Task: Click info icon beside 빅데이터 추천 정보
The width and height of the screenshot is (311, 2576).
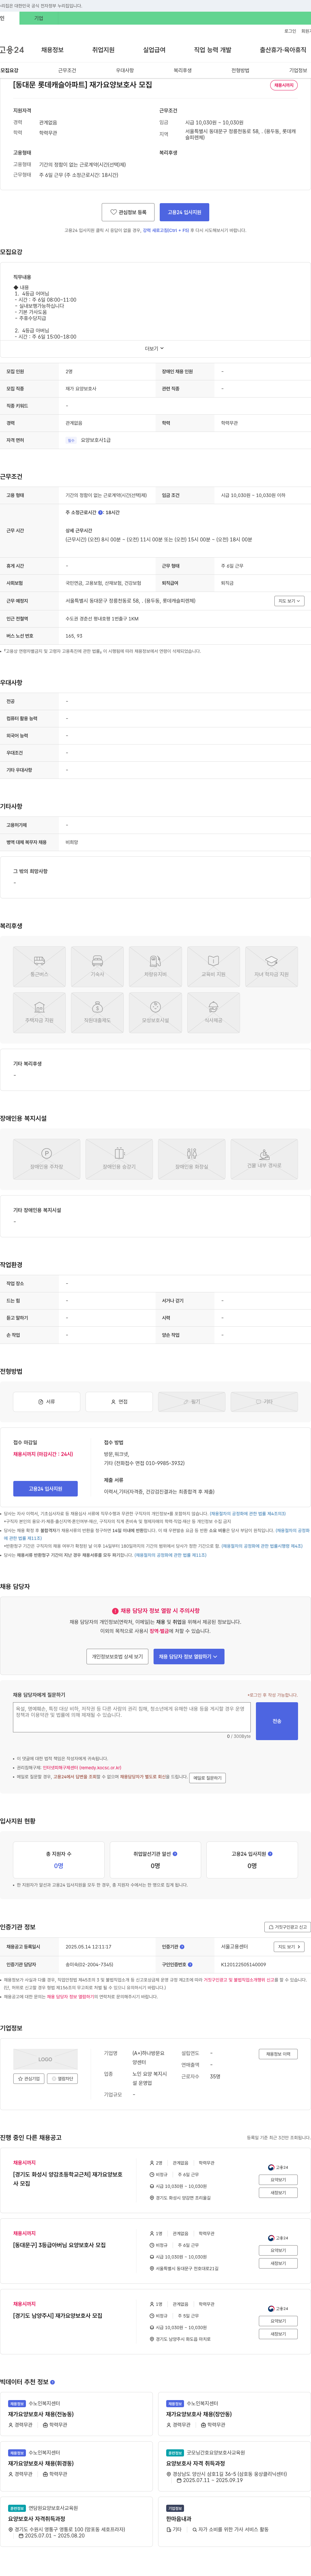Action: pyautogui.click(x=52, y=2382)
